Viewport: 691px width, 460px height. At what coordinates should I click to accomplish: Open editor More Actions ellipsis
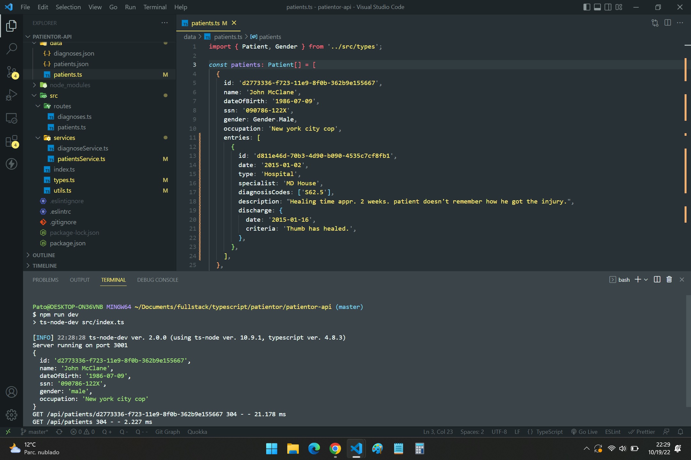(680, 23)
